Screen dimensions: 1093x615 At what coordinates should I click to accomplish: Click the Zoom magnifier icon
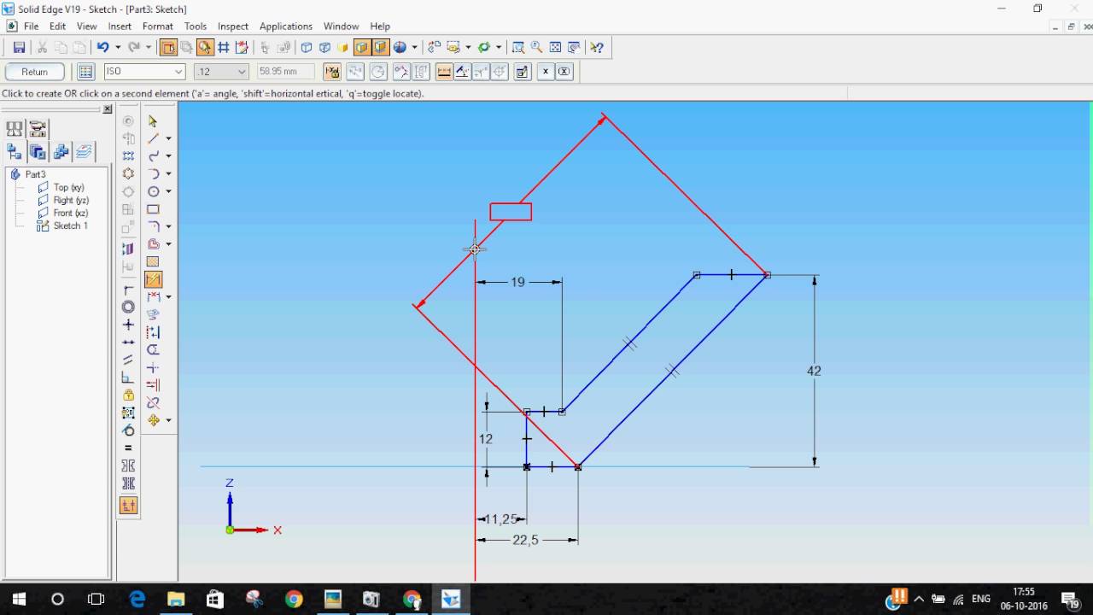[536, 48]
